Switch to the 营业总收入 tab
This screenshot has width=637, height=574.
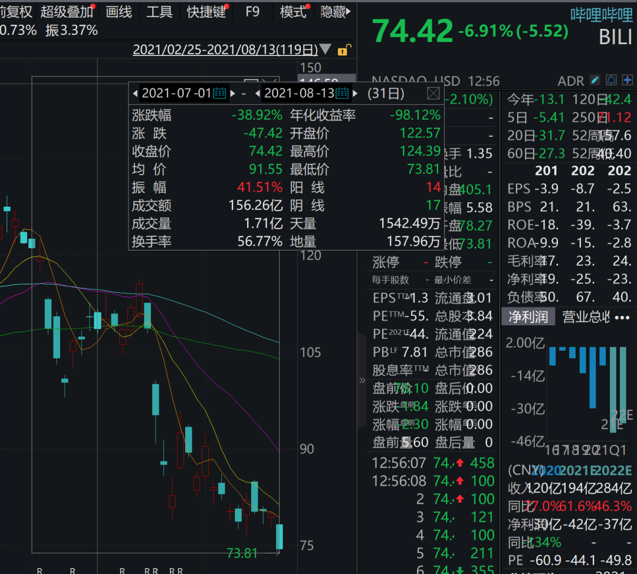click(x=585, y=317)
